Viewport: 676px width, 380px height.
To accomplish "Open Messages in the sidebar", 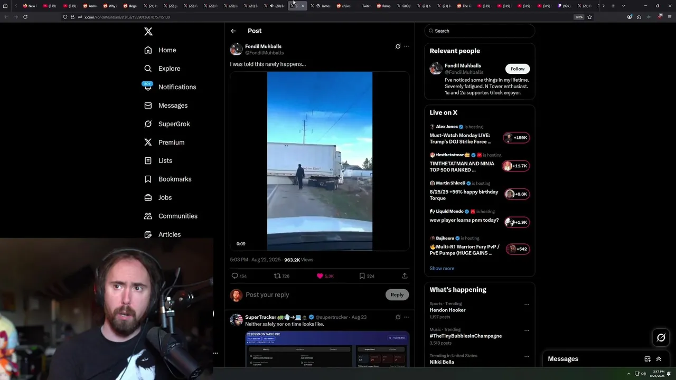I will [166, 106].
